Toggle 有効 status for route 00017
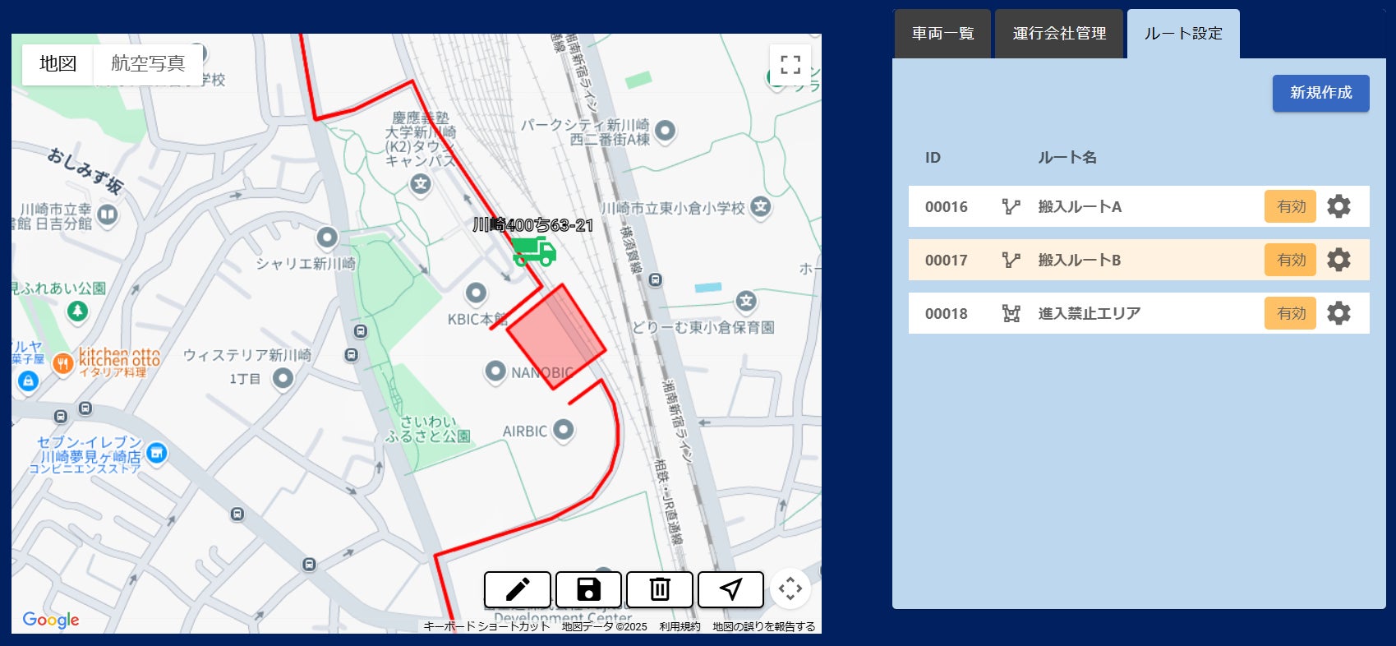 point(1290,260)
